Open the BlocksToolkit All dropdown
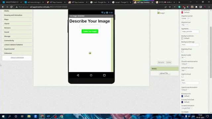This screenshot has width=212, height=119. 183,58
